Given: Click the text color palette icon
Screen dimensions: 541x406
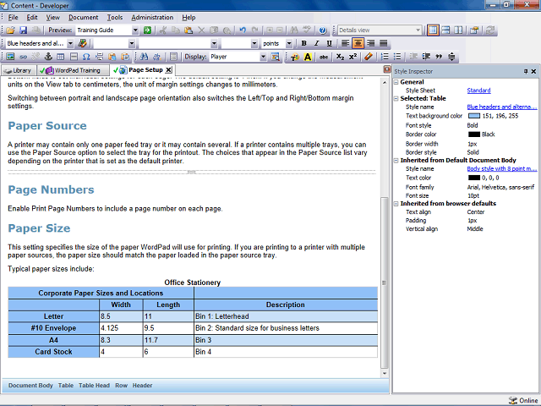Looking at the screenshot, I should pyautogui.click(x=295, y=57).
